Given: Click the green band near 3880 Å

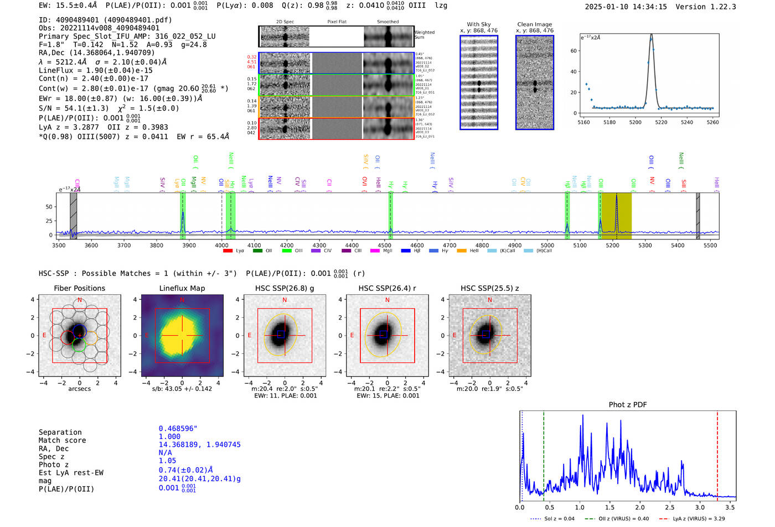Looking at the screenshot, I should point(183,216).
